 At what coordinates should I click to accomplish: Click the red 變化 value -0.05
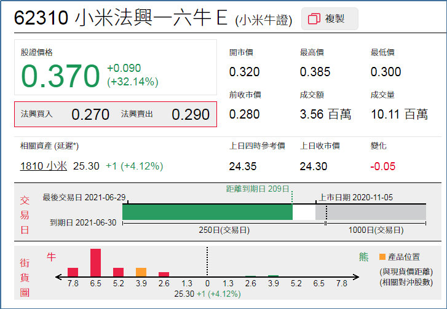click(382, 166)
